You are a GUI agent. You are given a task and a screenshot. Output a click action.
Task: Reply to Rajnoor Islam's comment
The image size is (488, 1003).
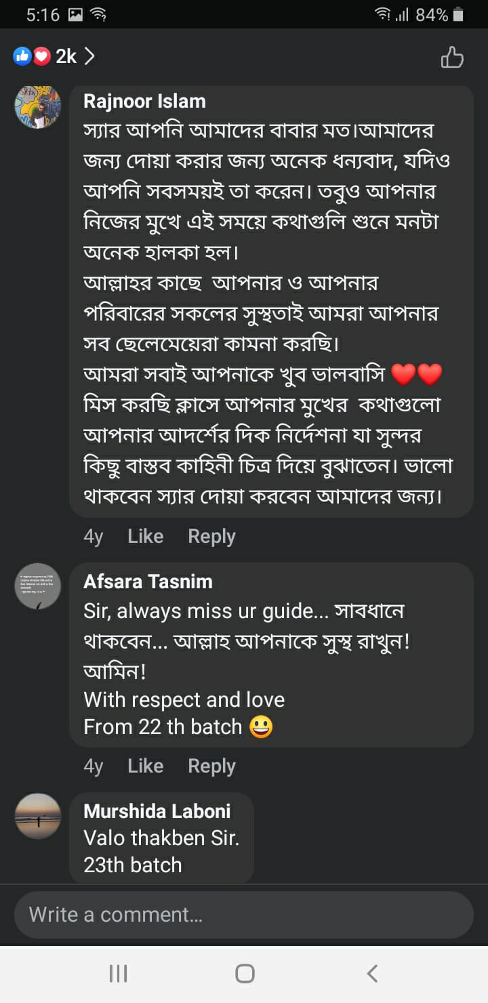coord(211,537)
